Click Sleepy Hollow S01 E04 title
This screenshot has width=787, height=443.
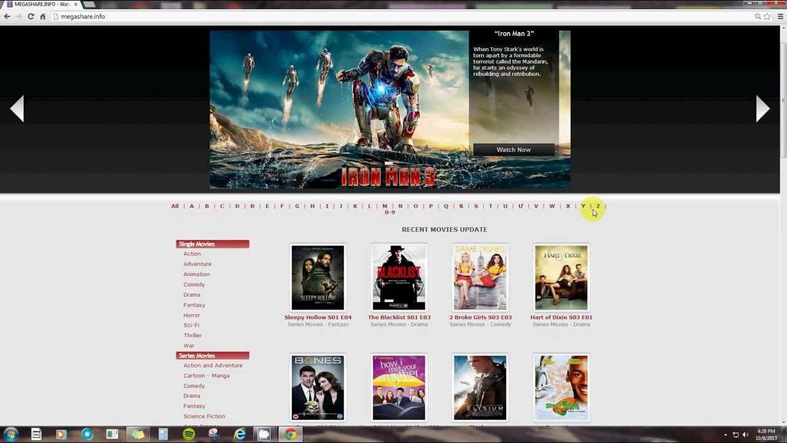(318, 317)
